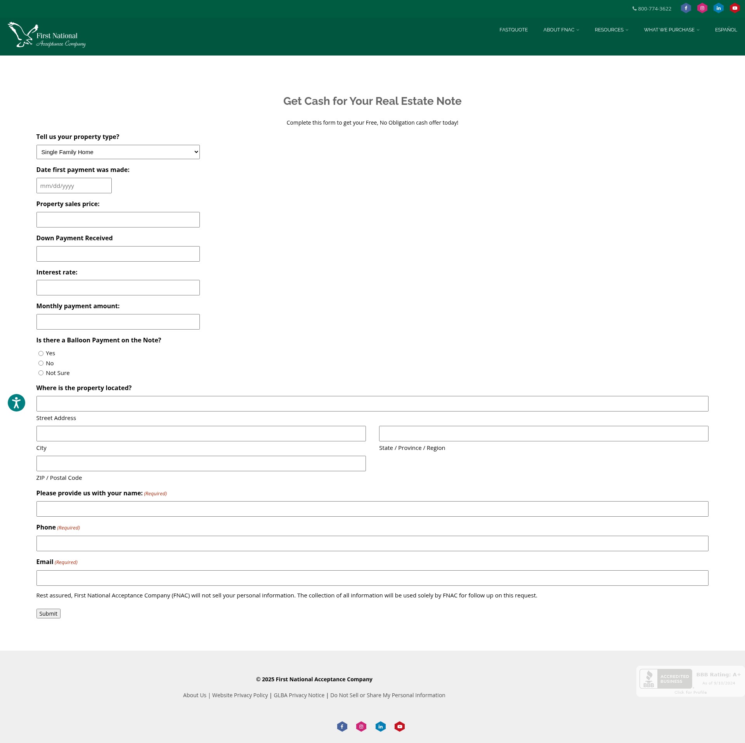Focus the Down Payment Received field

coord(118,254)
